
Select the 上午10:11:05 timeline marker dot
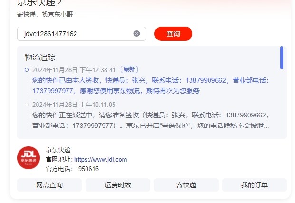(27, 105)
